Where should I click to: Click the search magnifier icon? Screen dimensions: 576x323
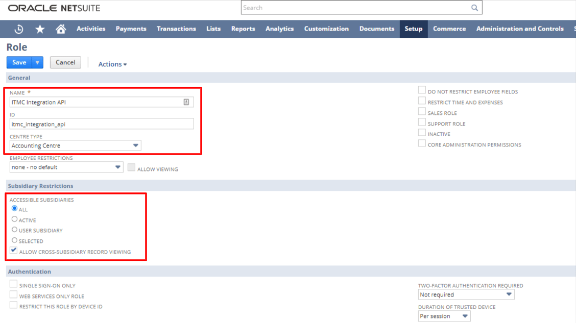coord(474,8)
